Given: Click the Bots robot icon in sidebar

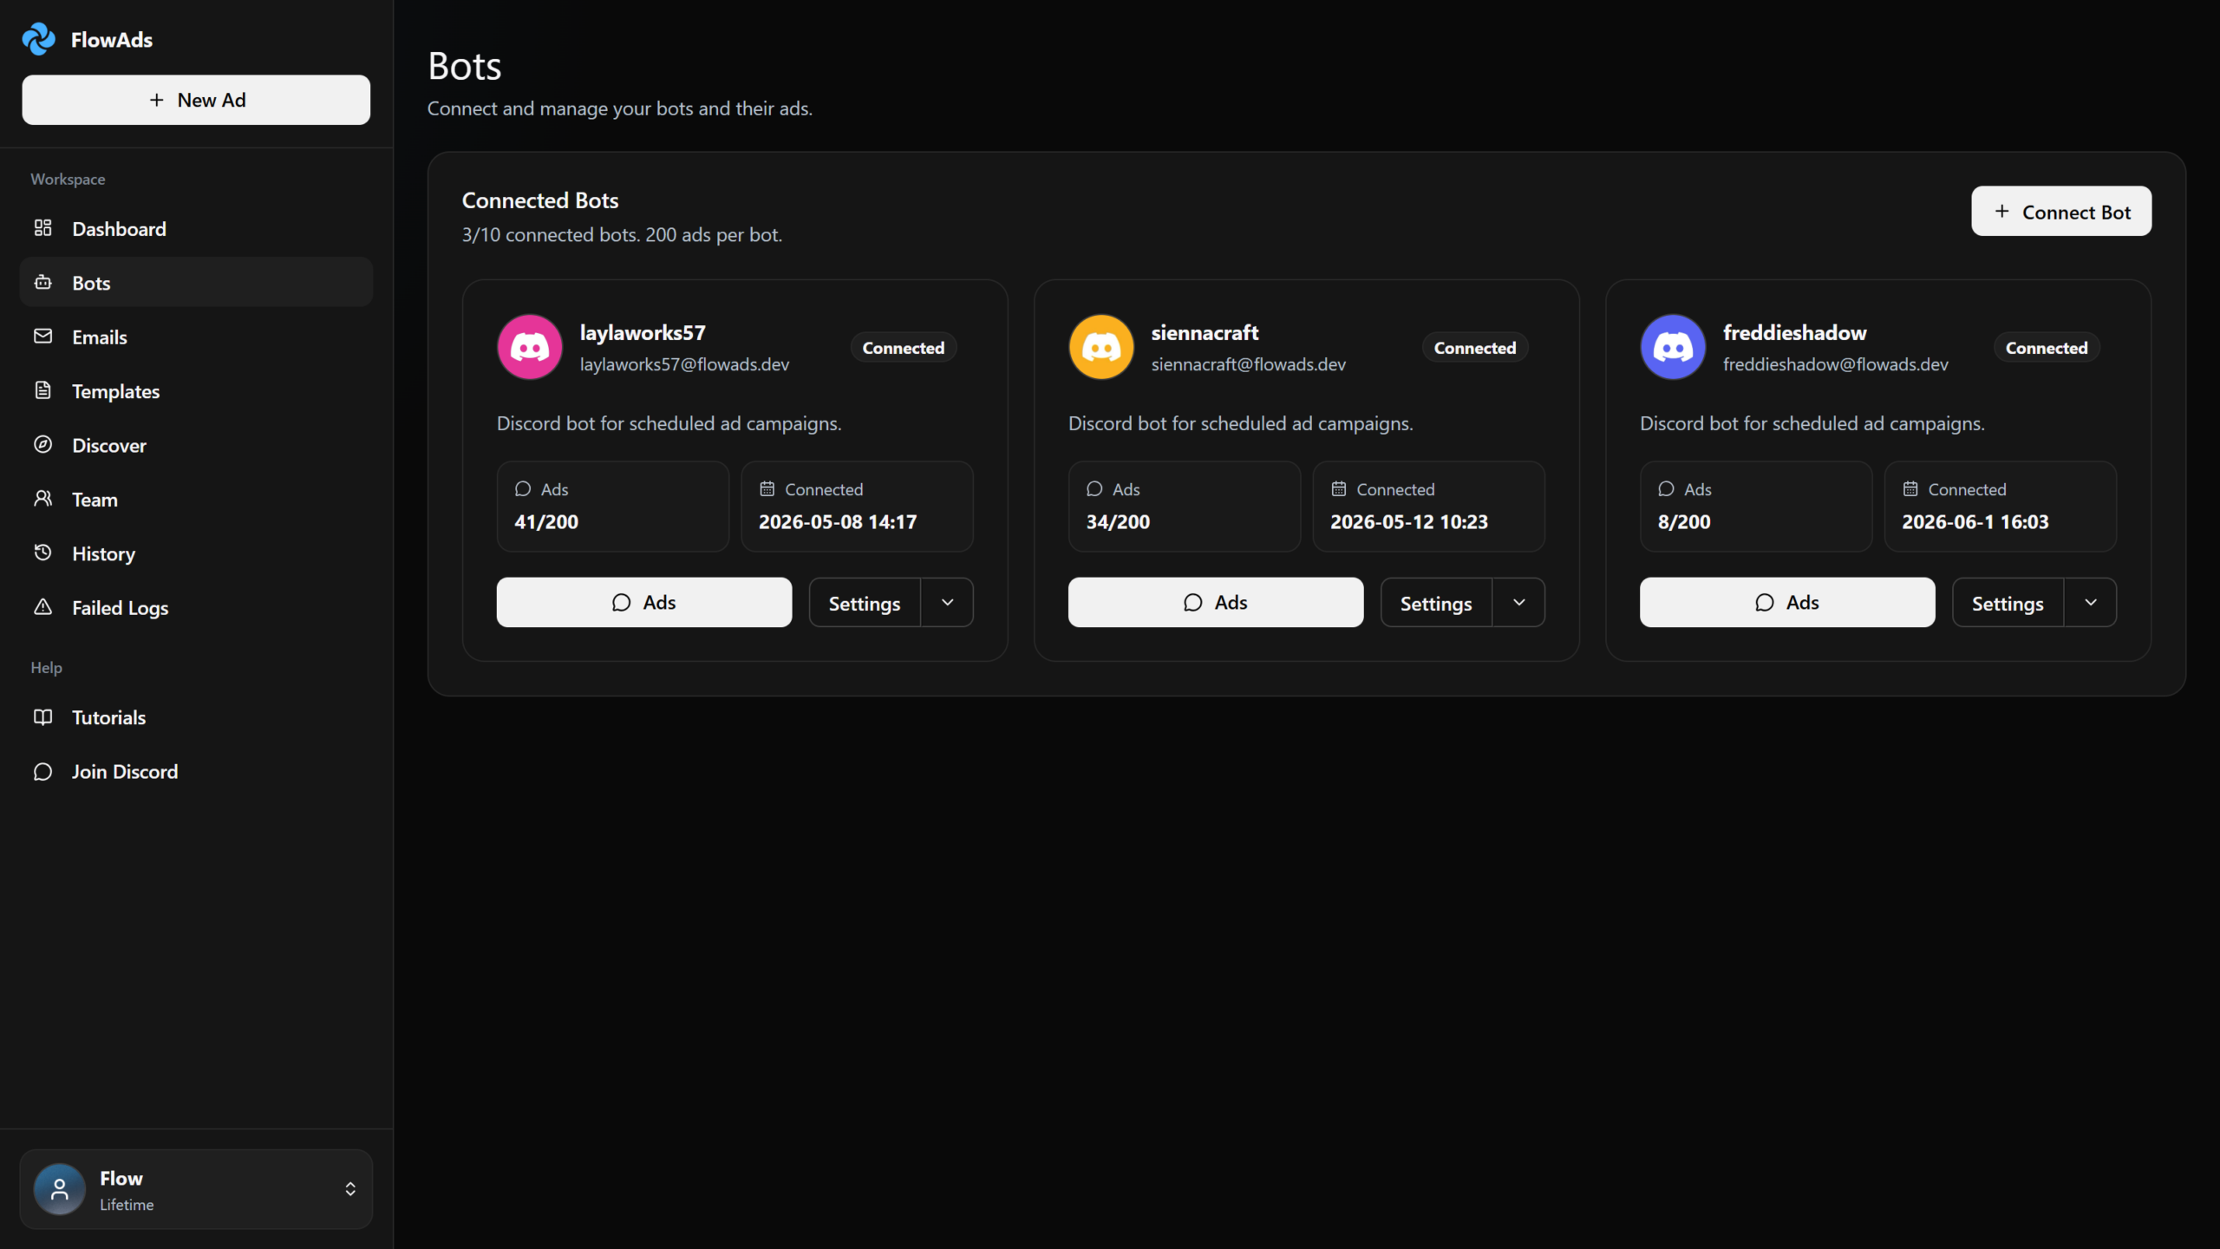Looking at the screenshot, I should tap(42, 282).
